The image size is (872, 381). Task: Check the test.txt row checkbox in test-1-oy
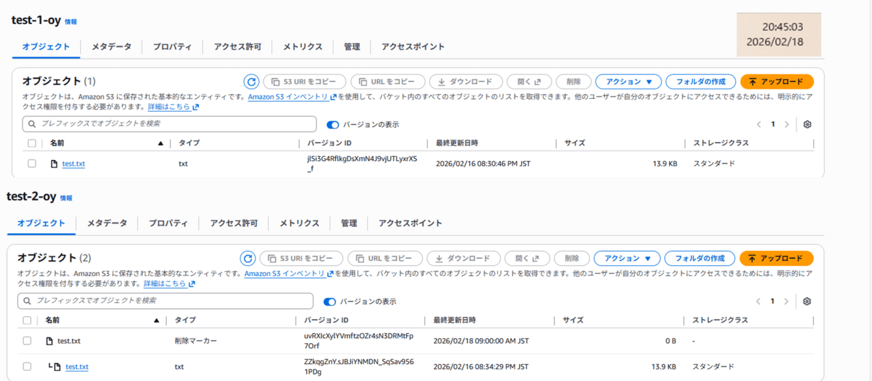pos(32,164)
